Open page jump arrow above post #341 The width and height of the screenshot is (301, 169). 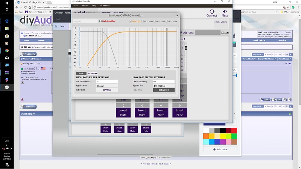tap(291, 54)
